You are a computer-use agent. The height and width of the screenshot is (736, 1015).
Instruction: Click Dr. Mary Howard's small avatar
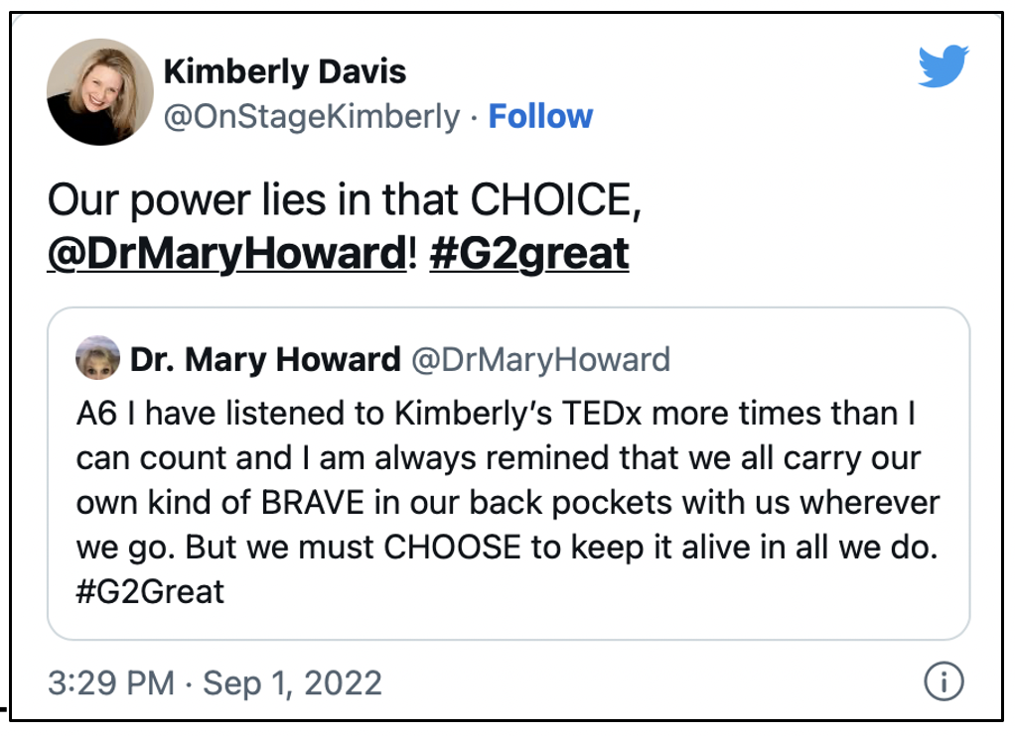tap(97, 357)
